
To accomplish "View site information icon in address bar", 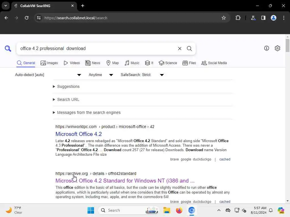I will (x=39, y=18).
